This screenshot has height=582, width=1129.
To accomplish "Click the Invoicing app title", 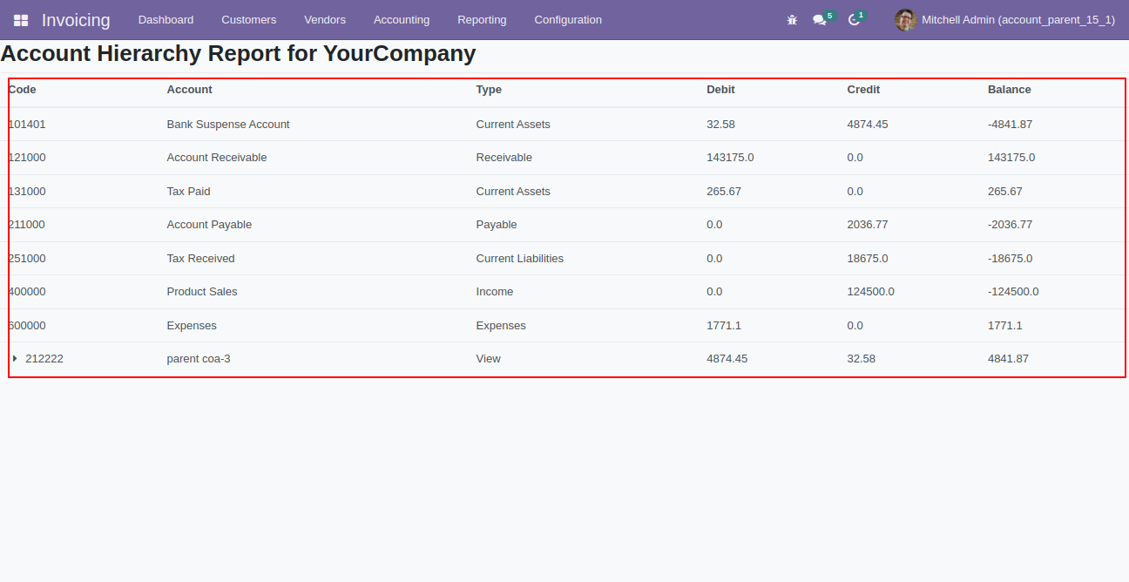I will coord(76,20).
